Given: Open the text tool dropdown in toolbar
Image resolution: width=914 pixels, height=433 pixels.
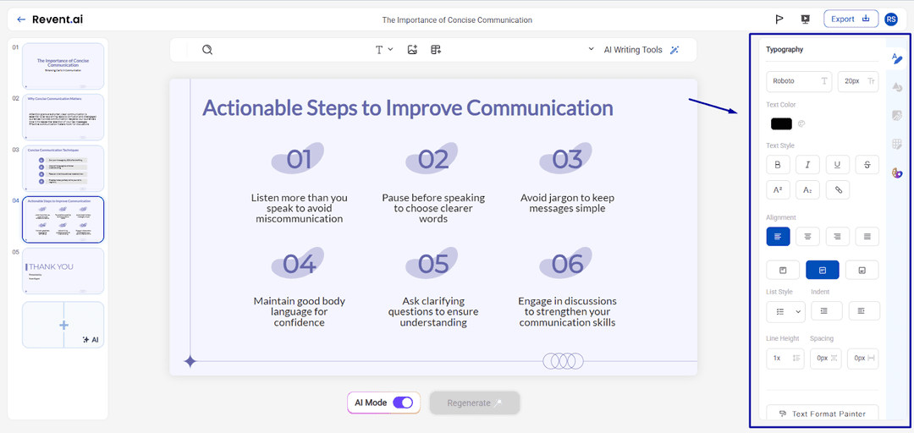Looking at the screenshot, I should (x=384, y=50).
